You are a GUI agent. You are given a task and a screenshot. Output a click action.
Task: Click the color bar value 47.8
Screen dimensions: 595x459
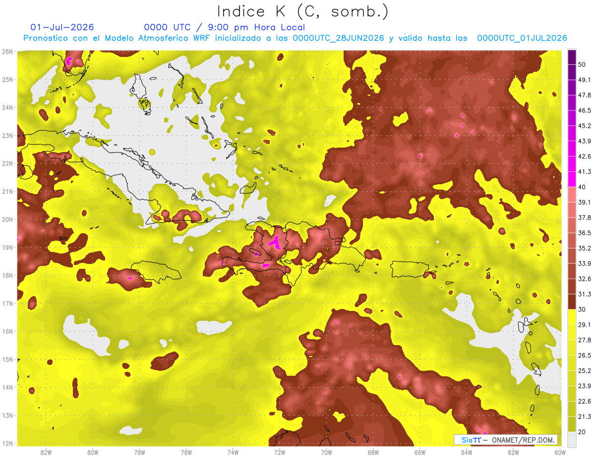coord(584,96)
